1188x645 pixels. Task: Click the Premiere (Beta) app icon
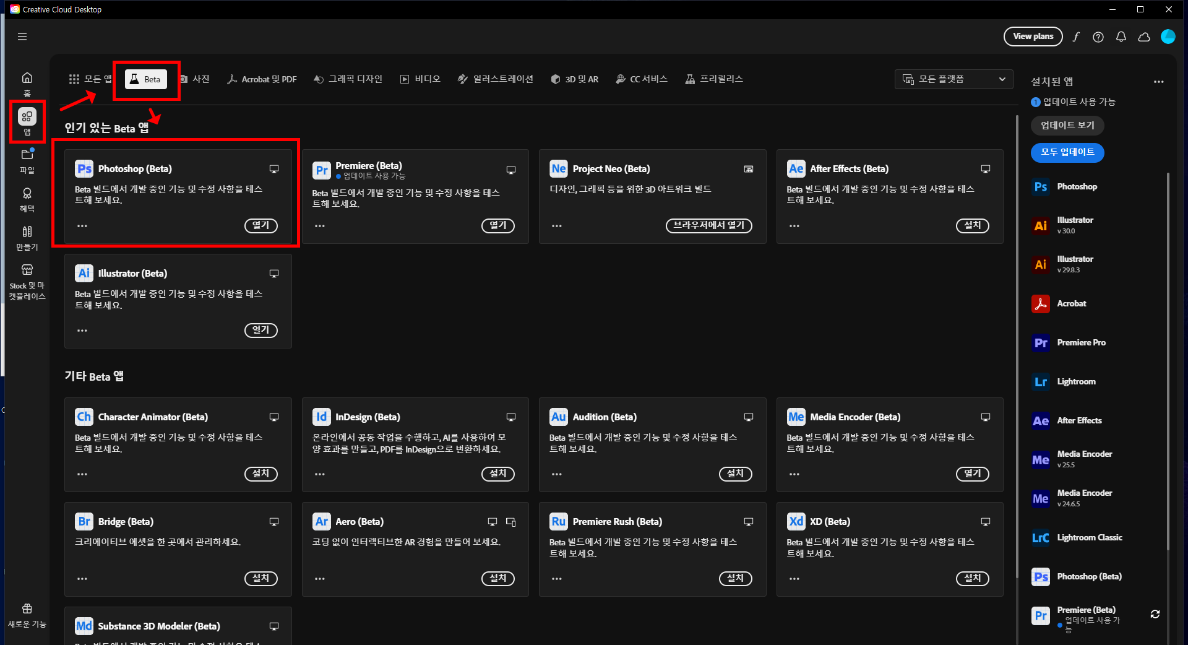321,170
